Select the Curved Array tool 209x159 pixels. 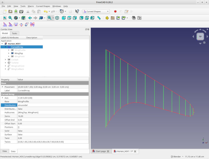(x=5, y=24)
